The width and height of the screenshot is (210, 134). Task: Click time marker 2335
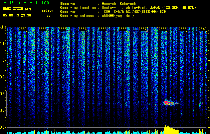[102, 29]
